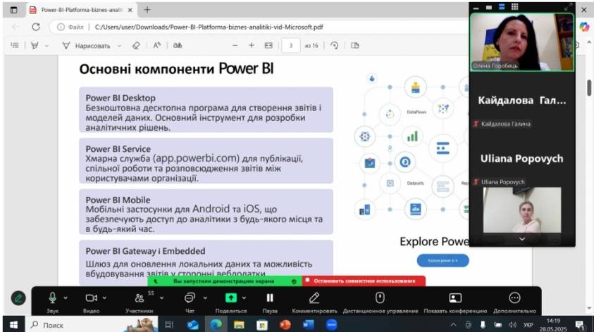
Task: Click the Annotate pencil icon
Action: click(315, 298)
